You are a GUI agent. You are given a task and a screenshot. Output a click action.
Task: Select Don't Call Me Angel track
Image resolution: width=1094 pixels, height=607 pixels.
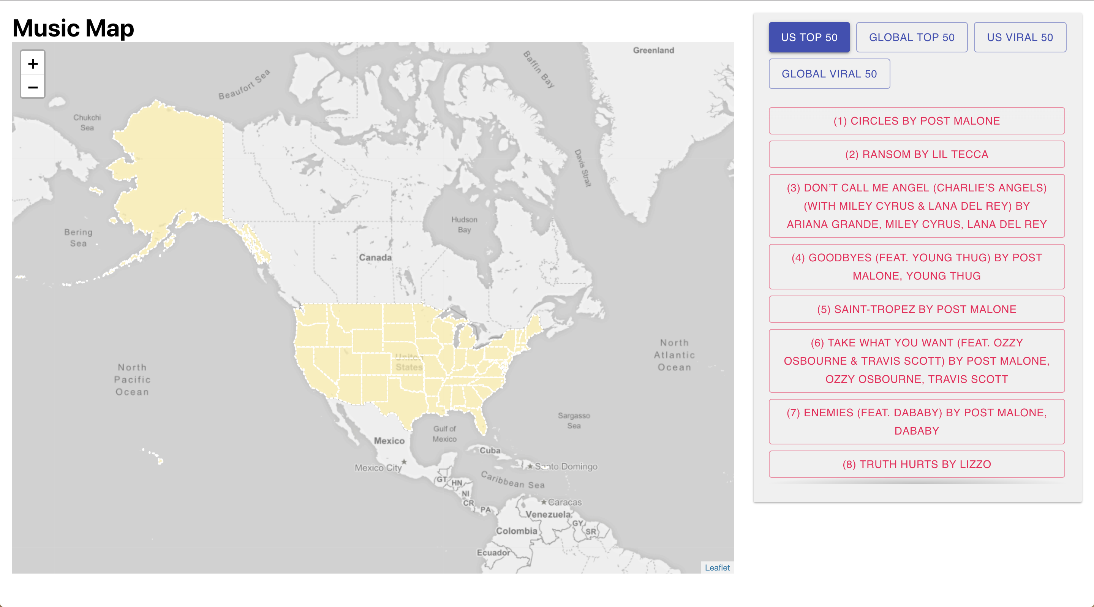pos(917,206)
